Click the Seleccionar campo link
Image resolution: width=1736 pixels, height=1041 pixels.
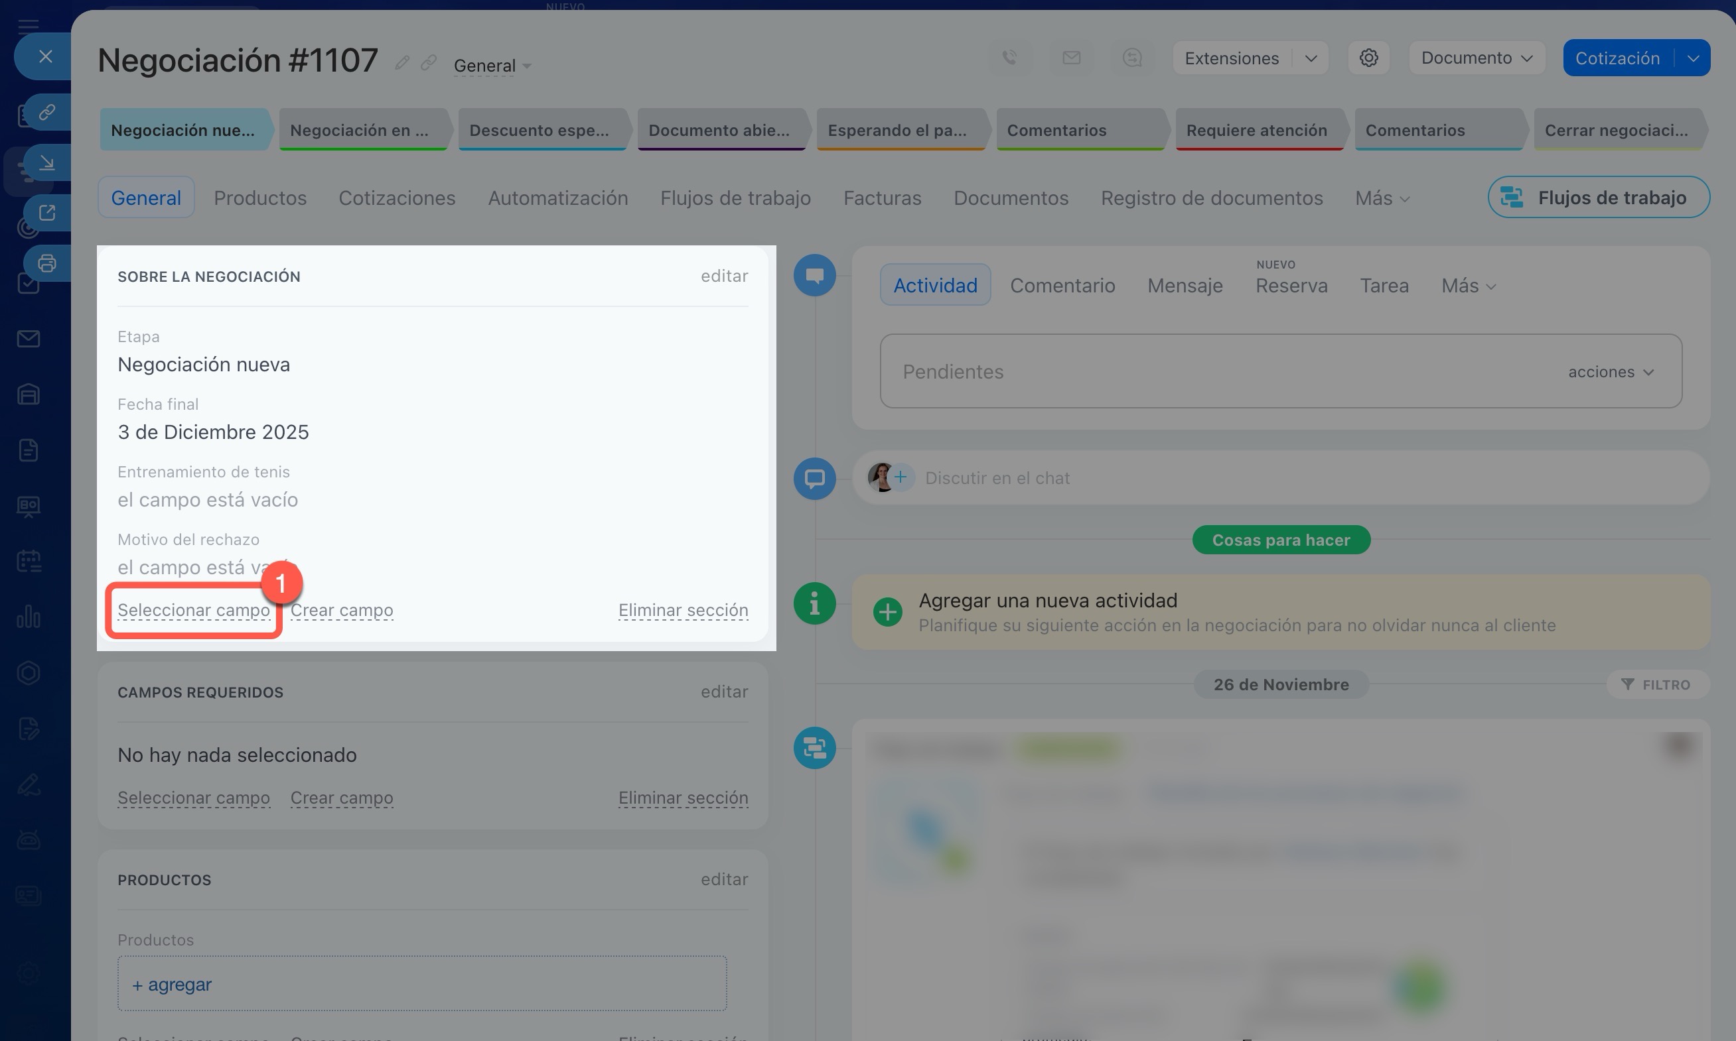[194, 610]
